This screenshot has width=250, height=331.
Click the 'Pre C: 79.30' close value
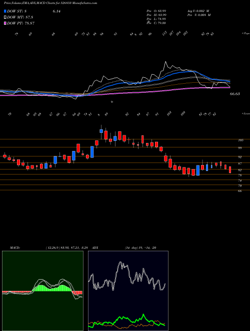tap(156, 23)
